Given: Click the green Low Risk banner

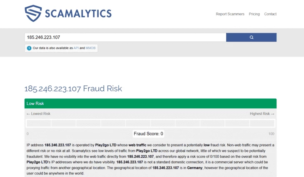Looking at the screenshot, I should (x=150, y=103).
